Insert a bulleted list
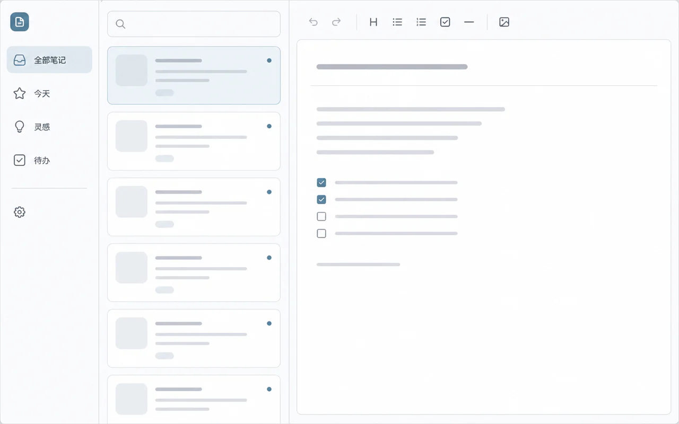679x424 pixels. click(397, 22)
